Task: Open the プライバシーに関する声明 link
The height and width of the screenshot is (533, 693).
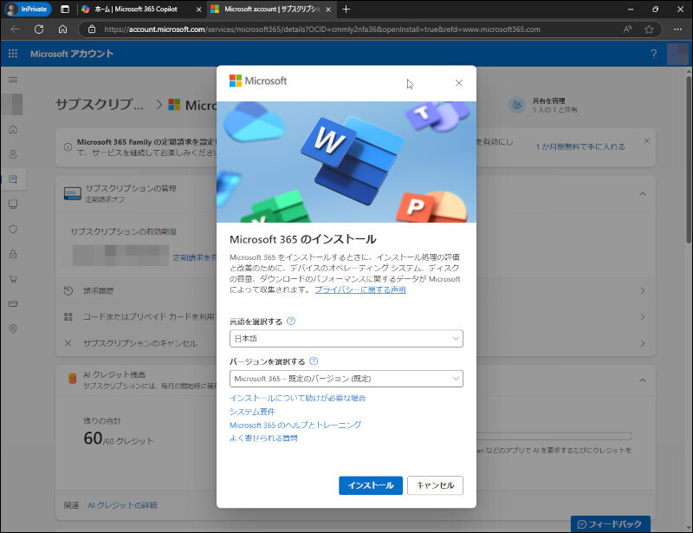Action: [x=360, y=289]
